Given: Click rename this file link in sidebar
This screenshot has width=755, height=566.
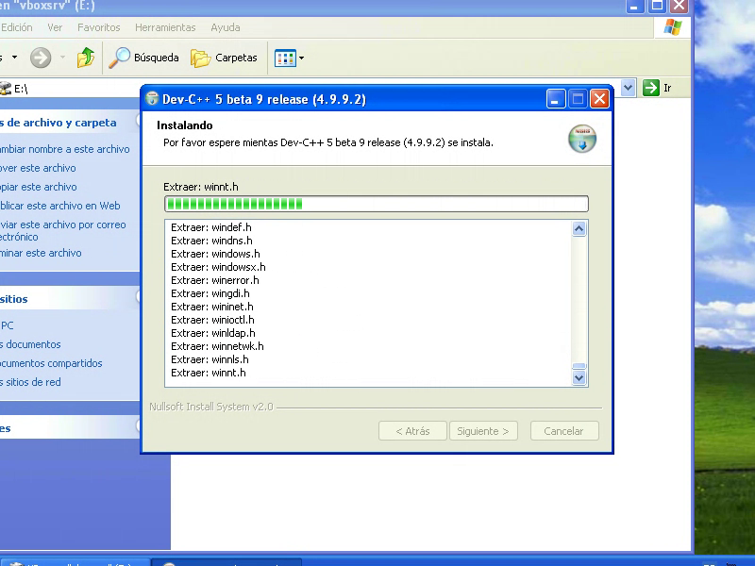Looking at the screenshot, I should [64, 149].
